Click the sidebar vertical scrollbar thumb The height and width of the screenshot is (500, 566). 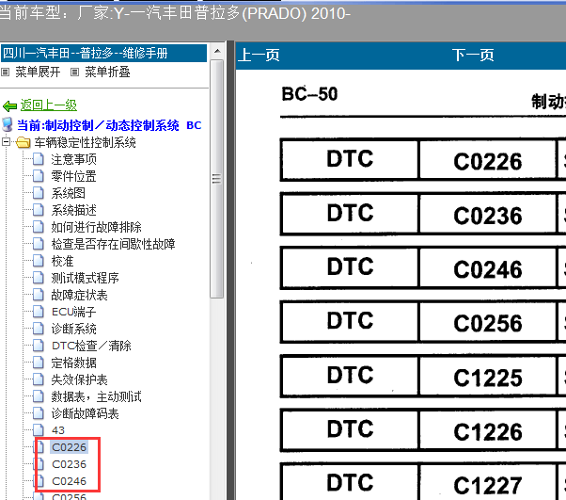coord(216,179)
